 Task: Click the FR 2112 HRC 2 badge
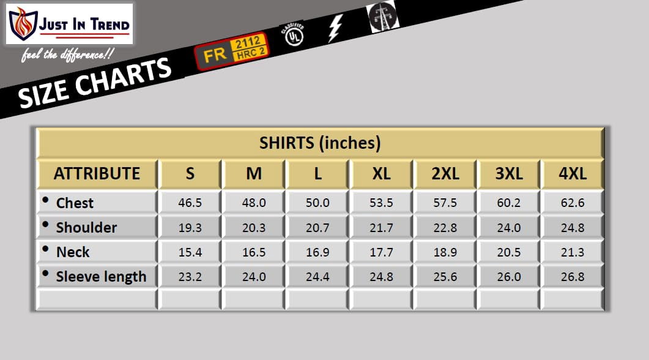[x=231, y=50]
